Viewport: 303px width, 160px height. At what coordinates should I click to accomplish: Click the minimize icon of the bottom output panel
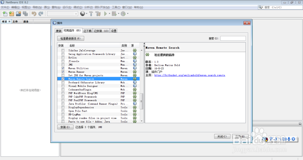[300, 124]
